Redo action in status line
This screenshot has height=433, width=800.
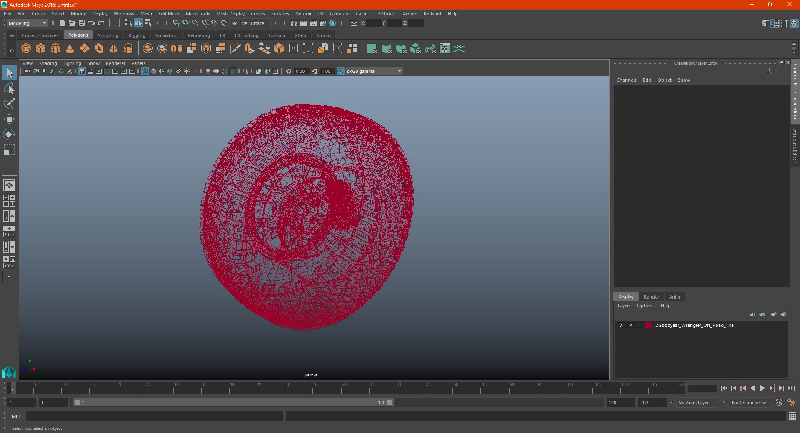point(101,23)
